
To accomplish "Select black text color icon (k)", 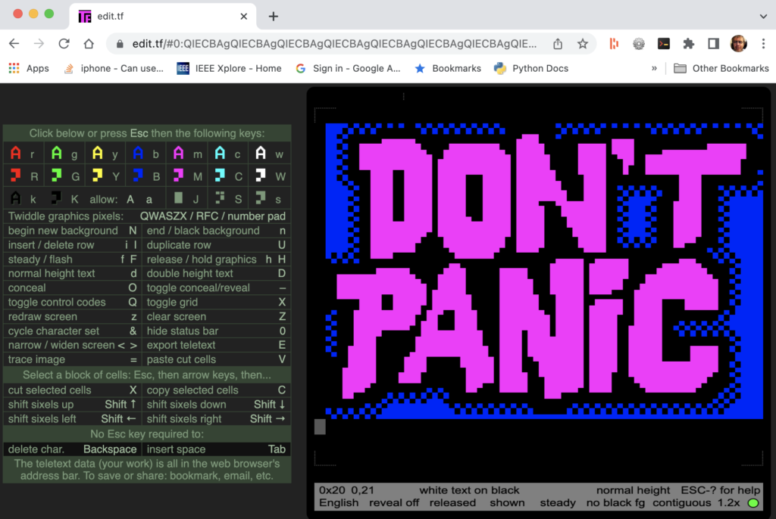I will (x=16, y=199).
